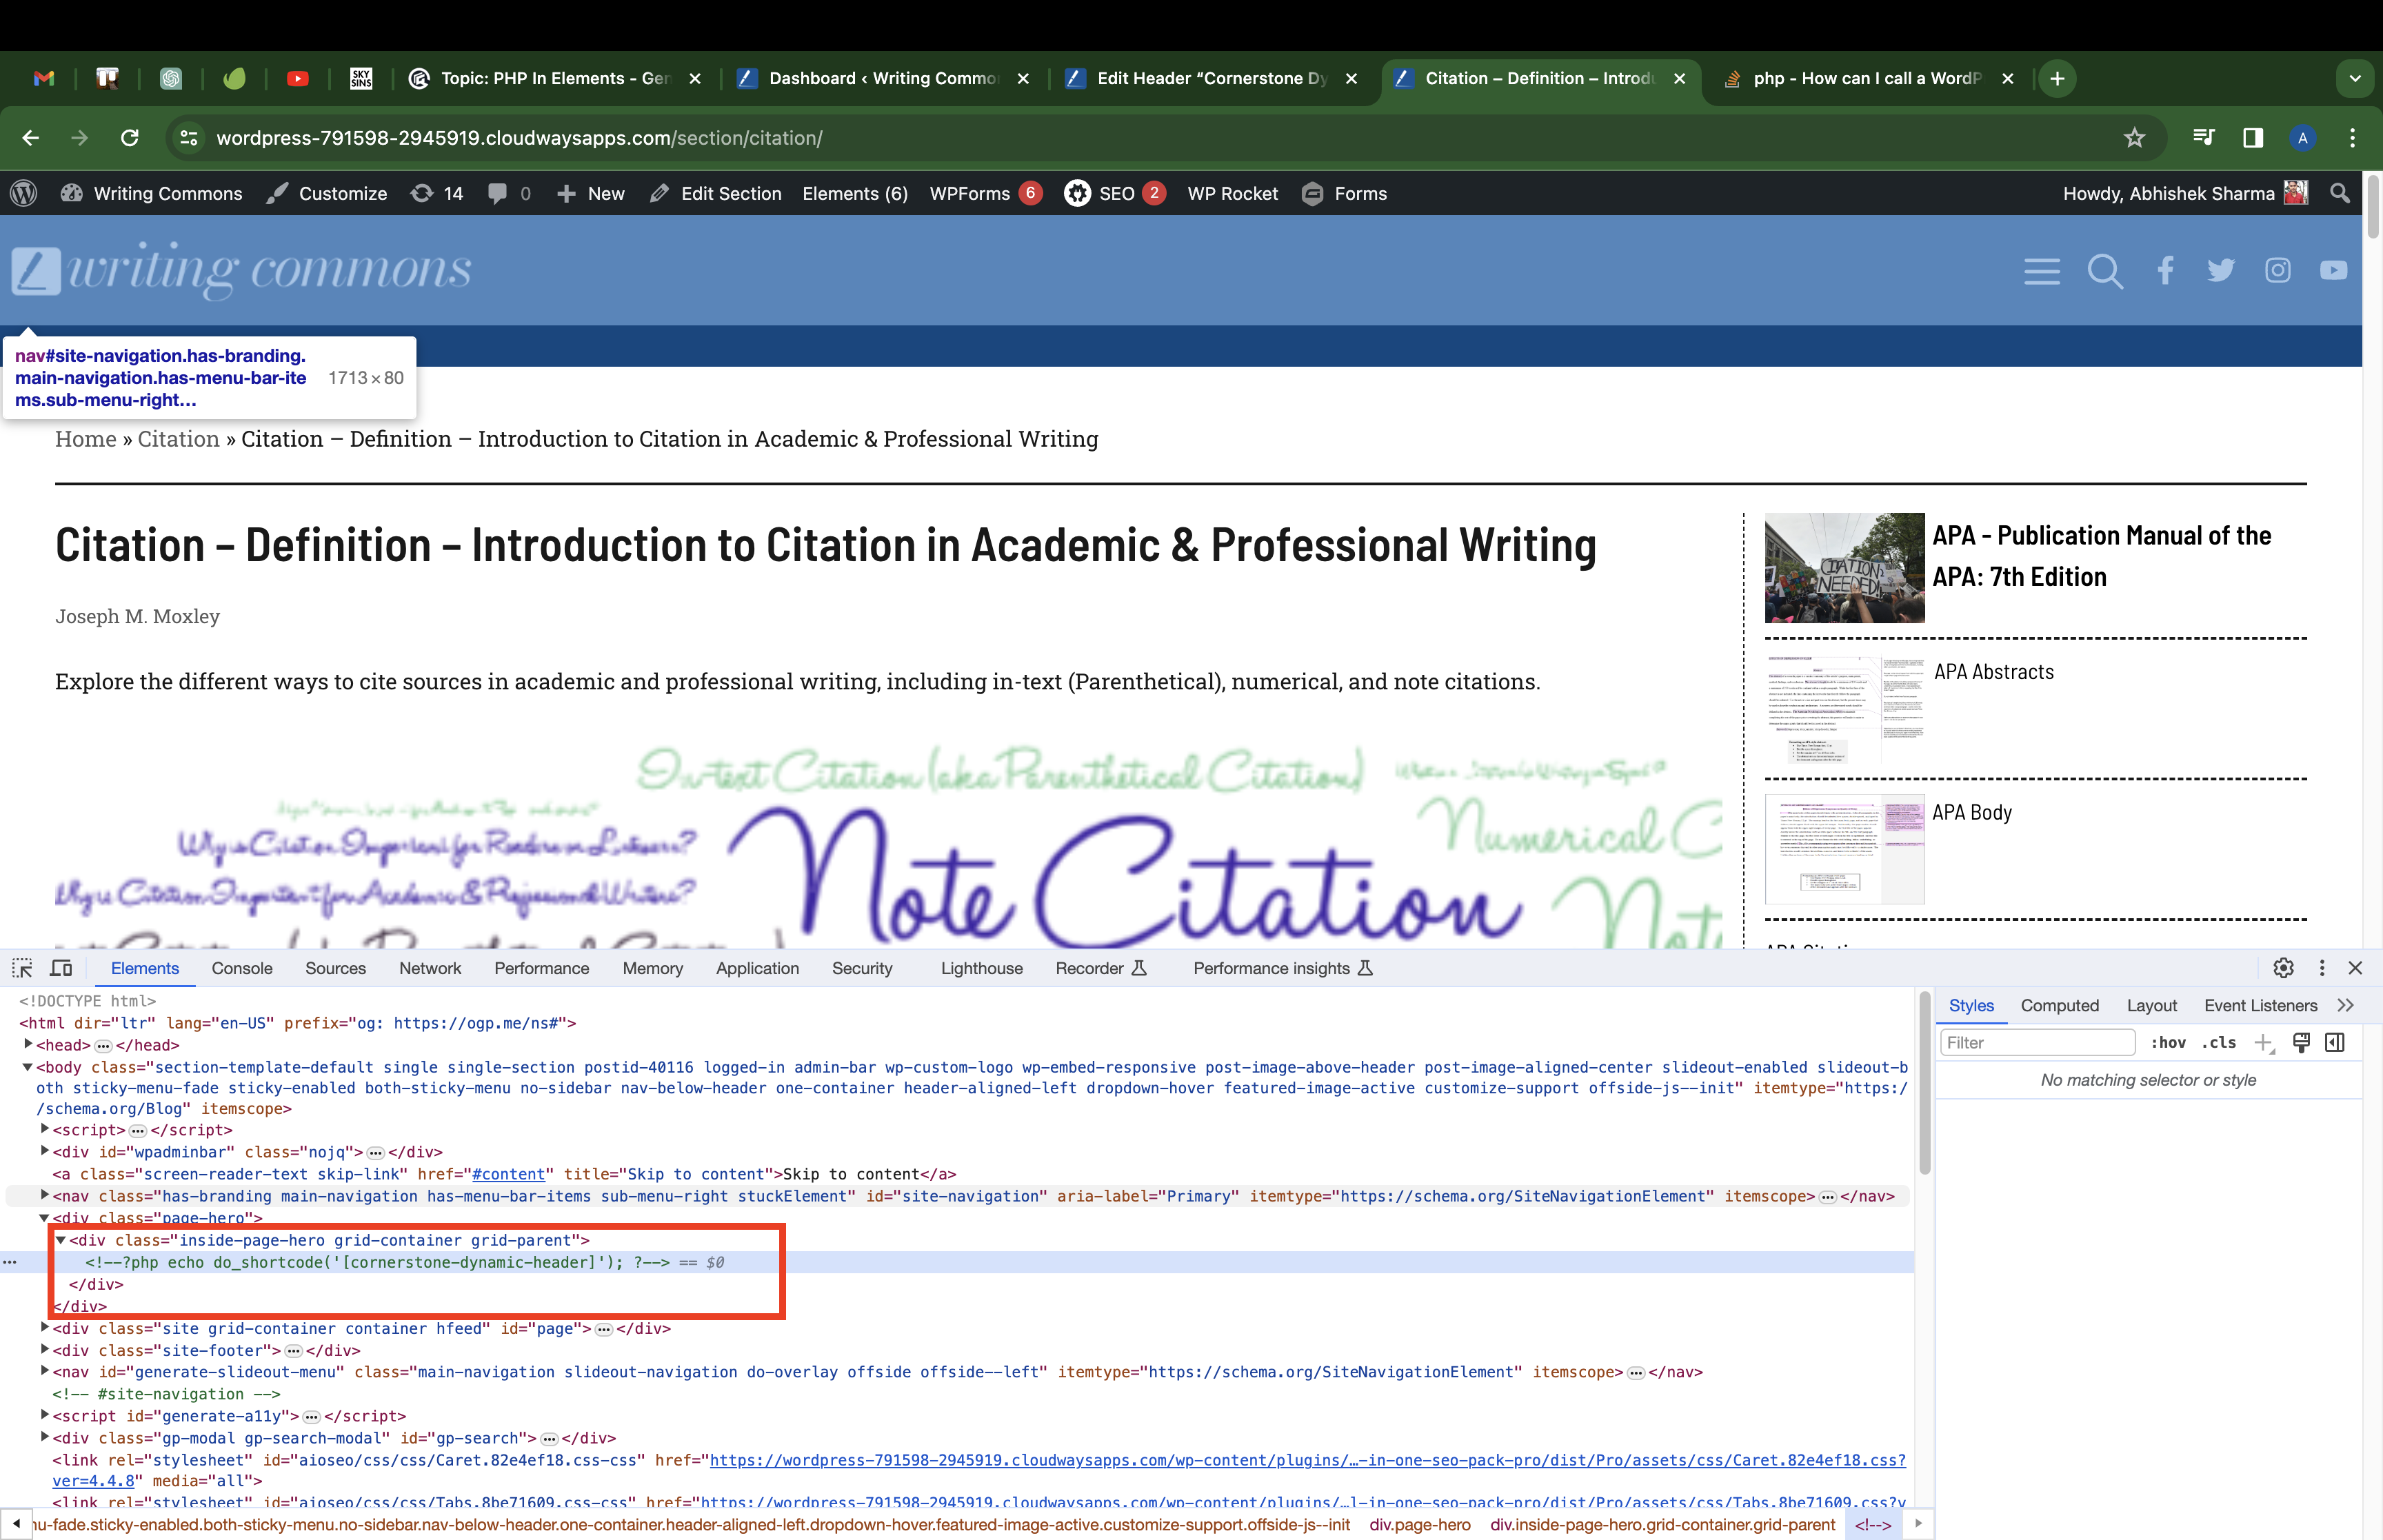Open WPForms in admin bar
Image resolution: width=2383 pixels, height=1540 pixels.
[x=985, y=193]
